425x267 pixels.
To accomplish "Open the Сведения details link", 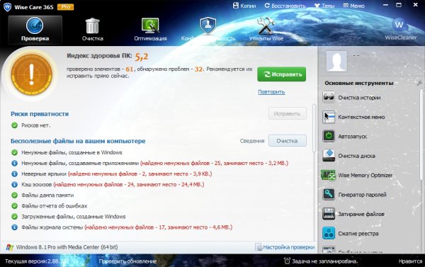I will [252, 141].
